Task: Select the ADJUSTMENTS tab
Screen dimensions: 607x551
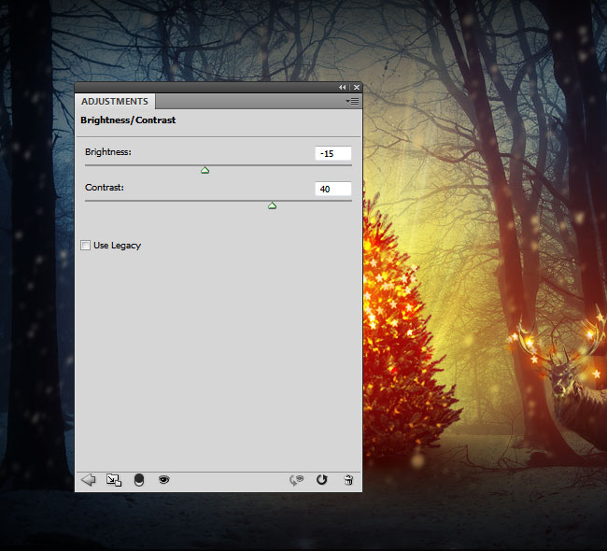Action: (115, 101)
